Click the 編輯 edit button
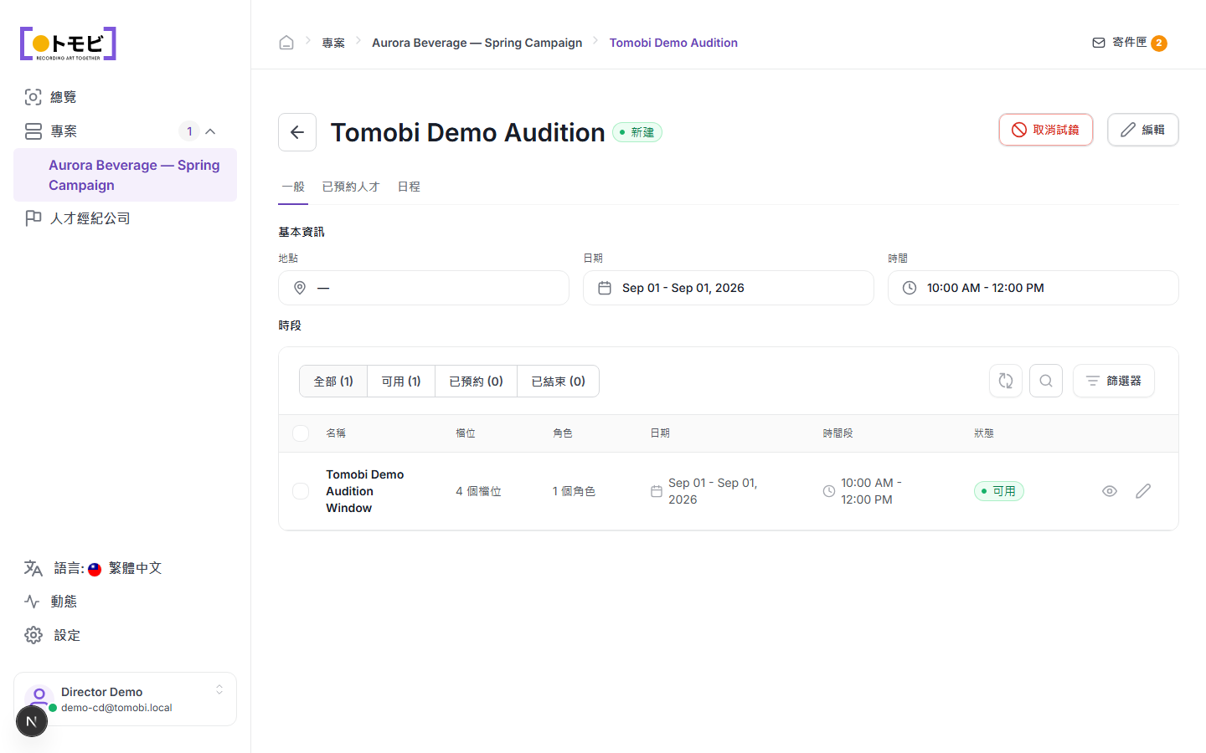This screenshot has width=1206, height=753. 1143,130
